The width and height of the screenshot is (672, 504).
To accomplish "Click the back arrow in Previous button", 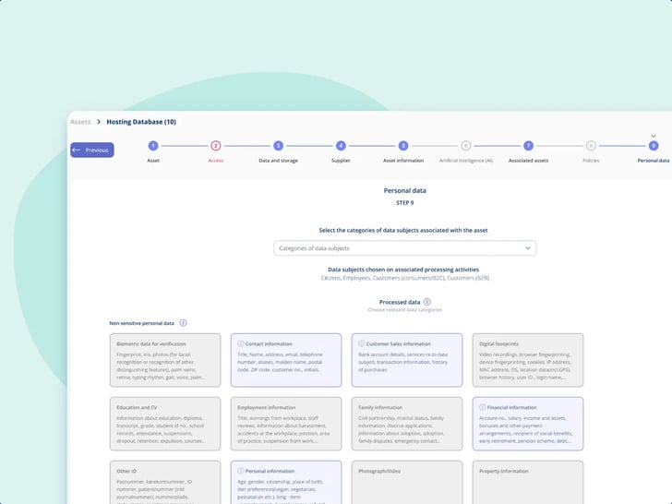I will (77, 150).
